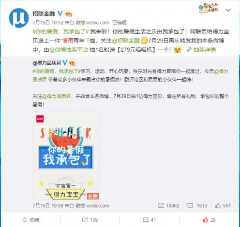Image resolution: width=240 pixels, height=227 pixels.
Task: Like the original post with 551 likes
Action: tap(223, 206)
